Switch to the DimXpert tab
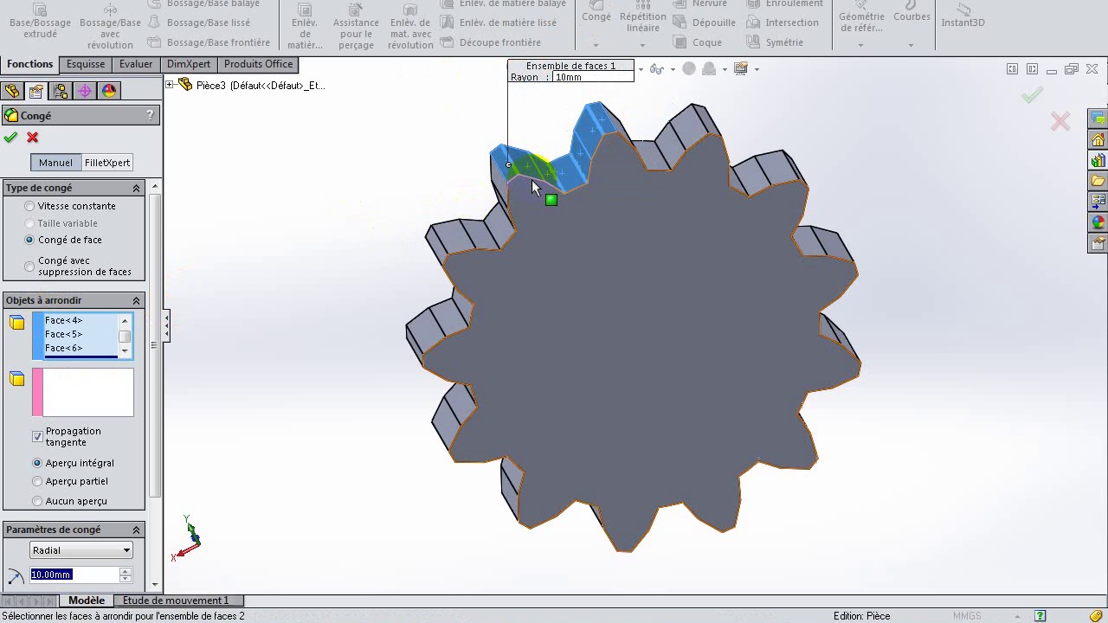 (x=189, y=64)
